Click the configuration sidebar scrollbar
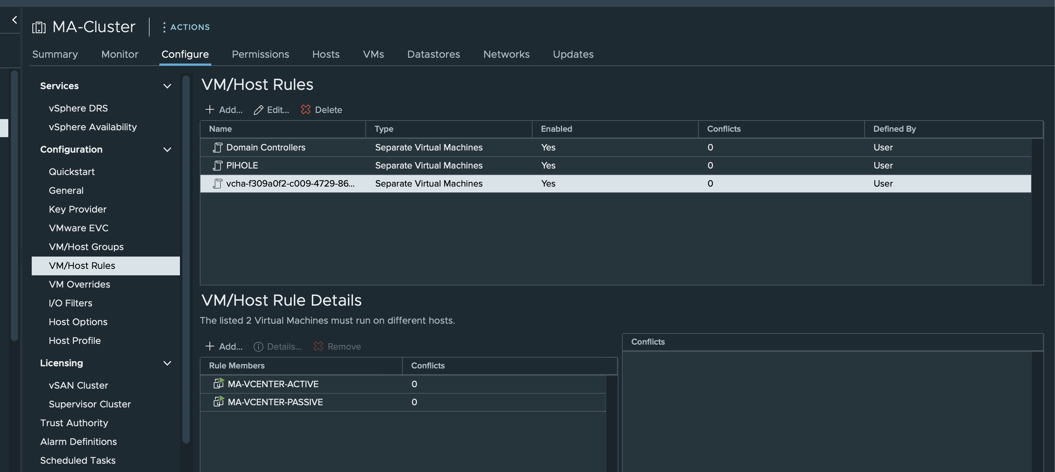1055x472 pixels. (186, 259)
